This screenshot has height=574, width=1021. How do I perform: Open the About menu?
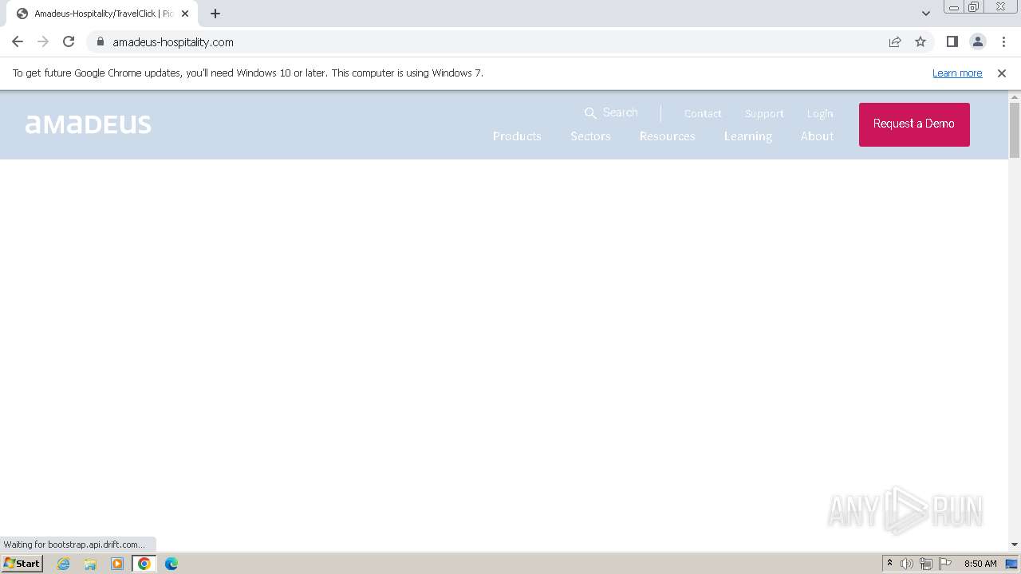pos(817,136)
